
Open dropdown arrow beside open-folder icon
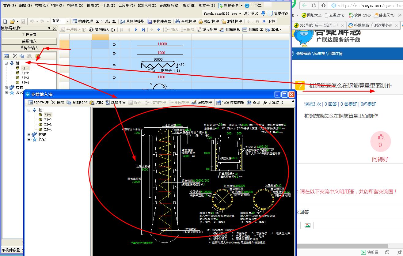point(17,22)
